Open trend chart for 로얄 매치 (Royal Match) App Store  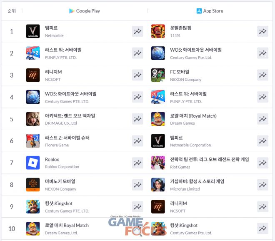coord(262,119)
